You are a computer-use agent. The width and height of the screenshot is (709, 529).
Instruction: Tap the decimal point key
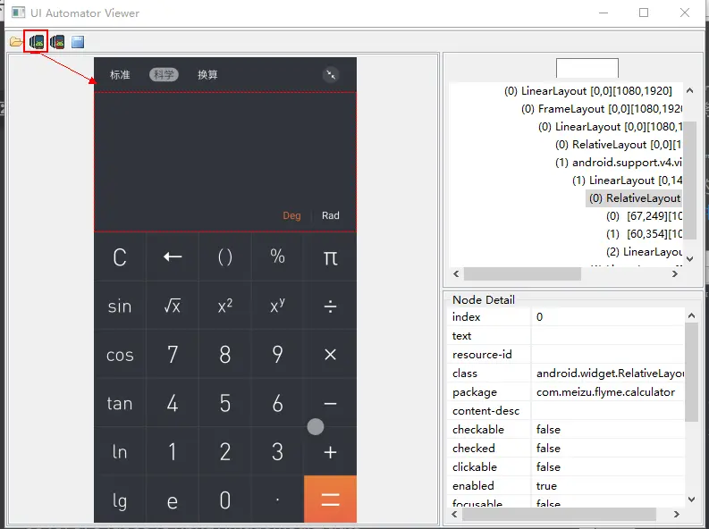coord(277,500)
